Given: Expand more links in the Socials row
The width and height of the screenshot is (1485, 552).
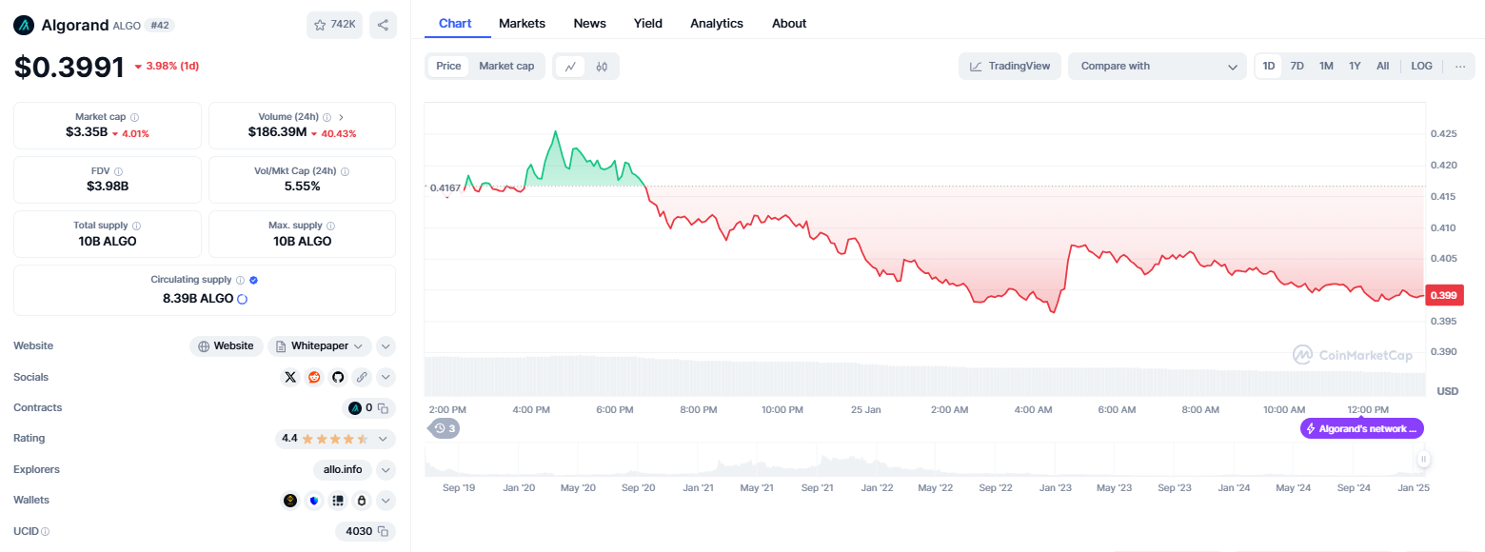Looking at the screenshot, I should pos(386,377).
